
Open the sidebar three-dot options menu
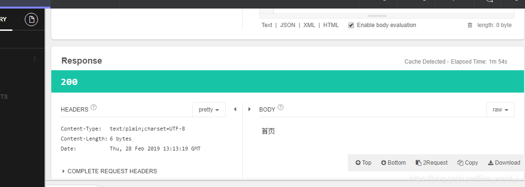[35, 59]
